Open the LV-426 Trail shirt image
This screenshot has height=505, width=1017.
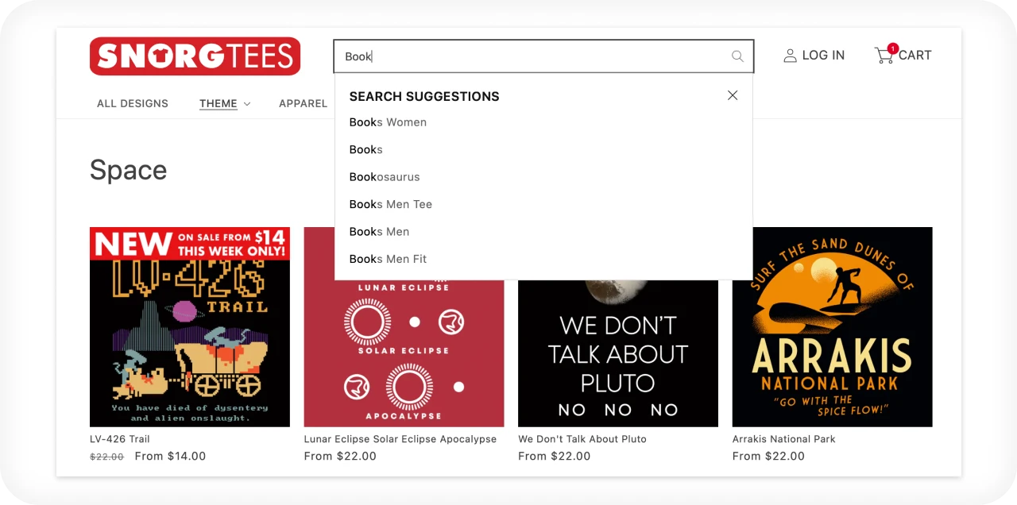pos(190,327)
